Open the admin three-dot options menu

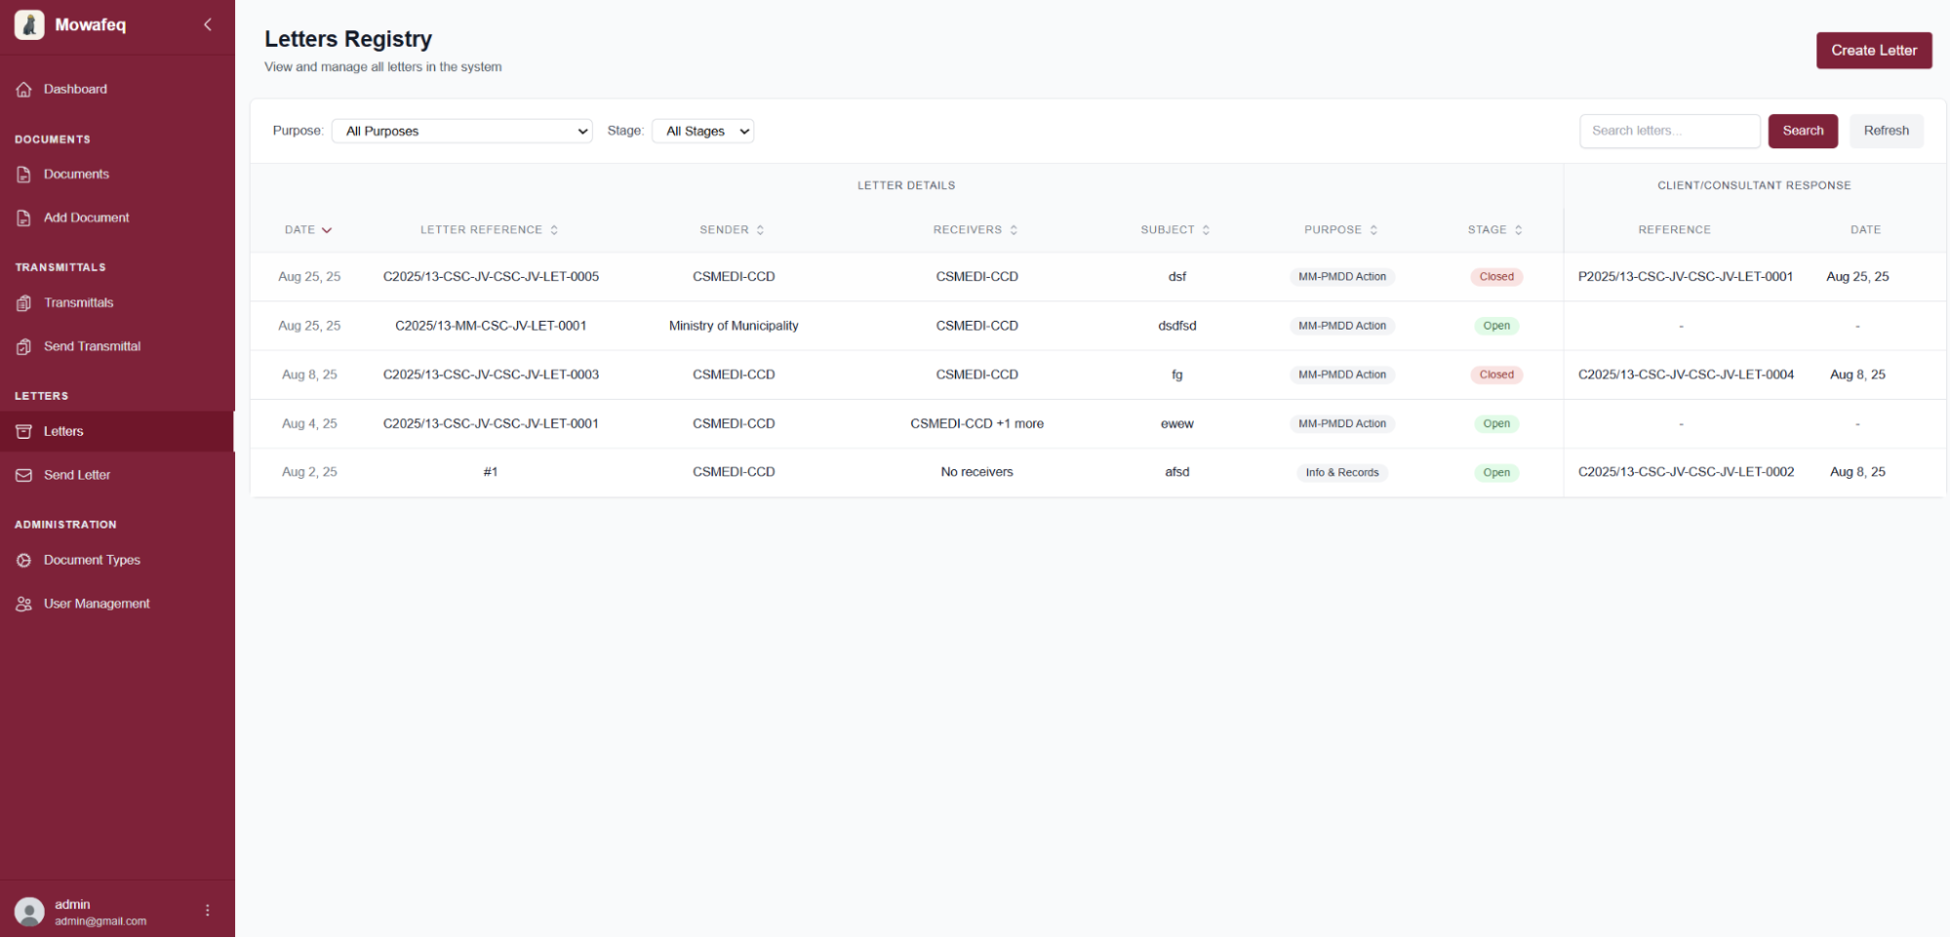pos(207,910)
